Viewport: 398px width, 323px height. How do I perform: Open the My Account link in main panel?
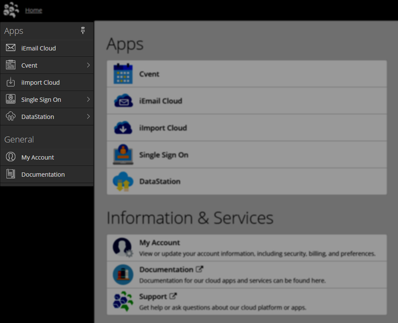click(x=159, y=243)
